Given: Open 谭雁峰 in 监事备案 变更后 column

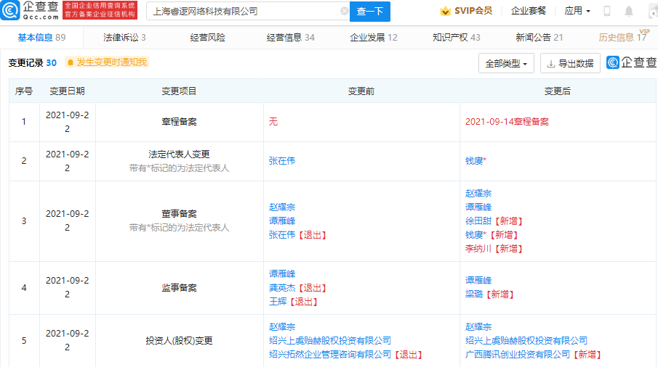Looking at the screenshot, I should pos(478,281).
